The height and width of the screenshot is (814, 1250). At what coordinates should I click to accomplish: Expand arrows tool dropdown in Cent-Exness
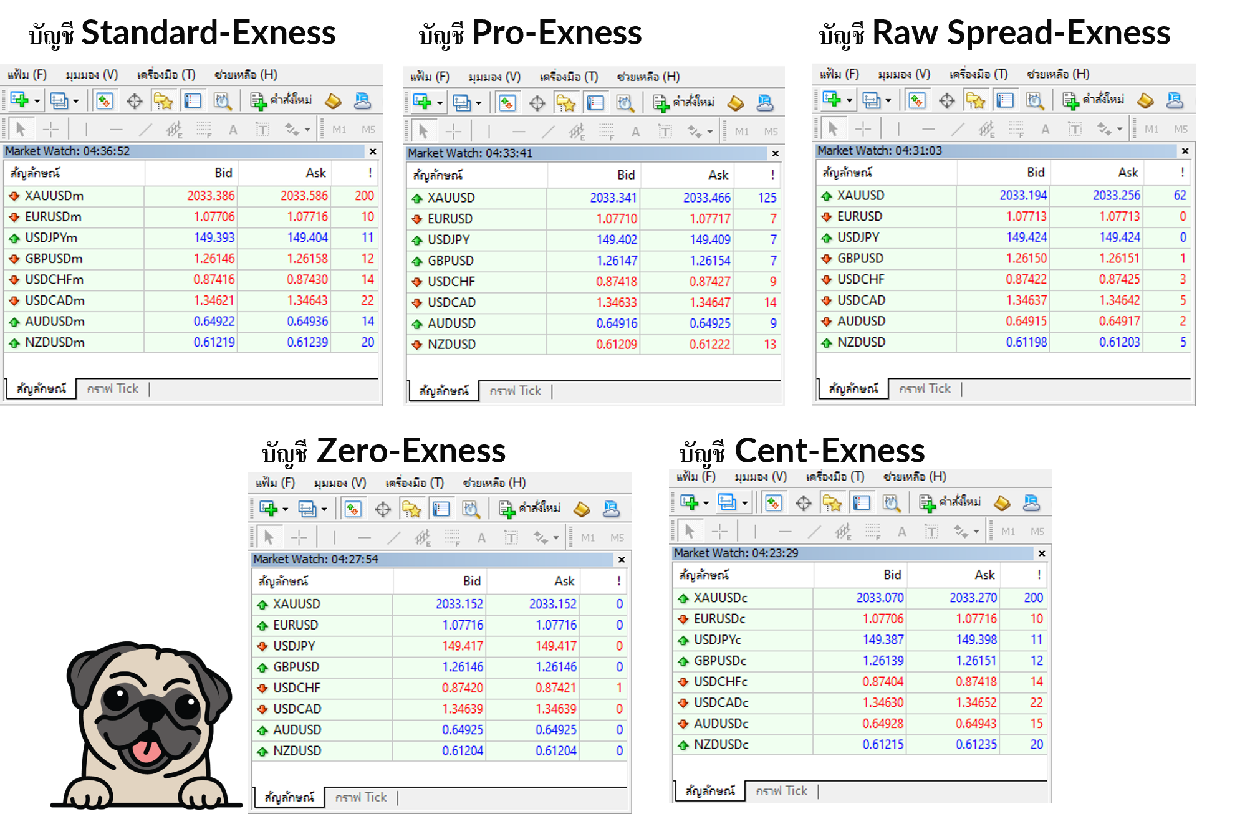tap(976, 532)
